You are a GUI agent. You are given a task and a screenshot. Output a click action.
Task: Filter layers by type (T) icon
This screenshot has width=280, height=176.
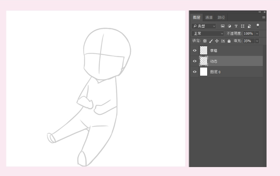coord(236,26)
